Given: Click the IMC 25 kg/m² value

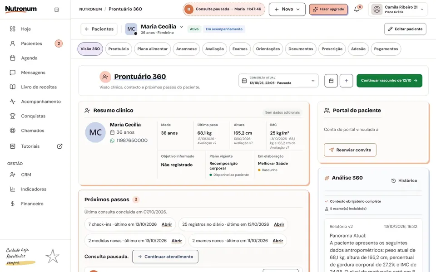Looking at the screenshot, I should 279,133.
